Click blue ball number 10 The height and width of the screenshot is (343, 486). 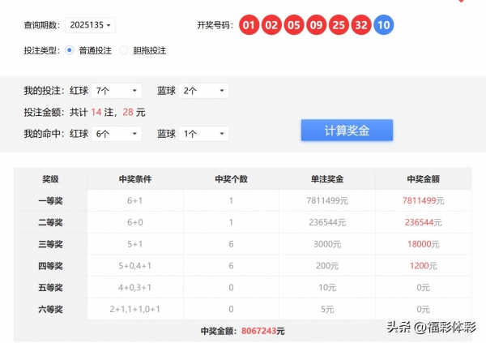[384, 25]
